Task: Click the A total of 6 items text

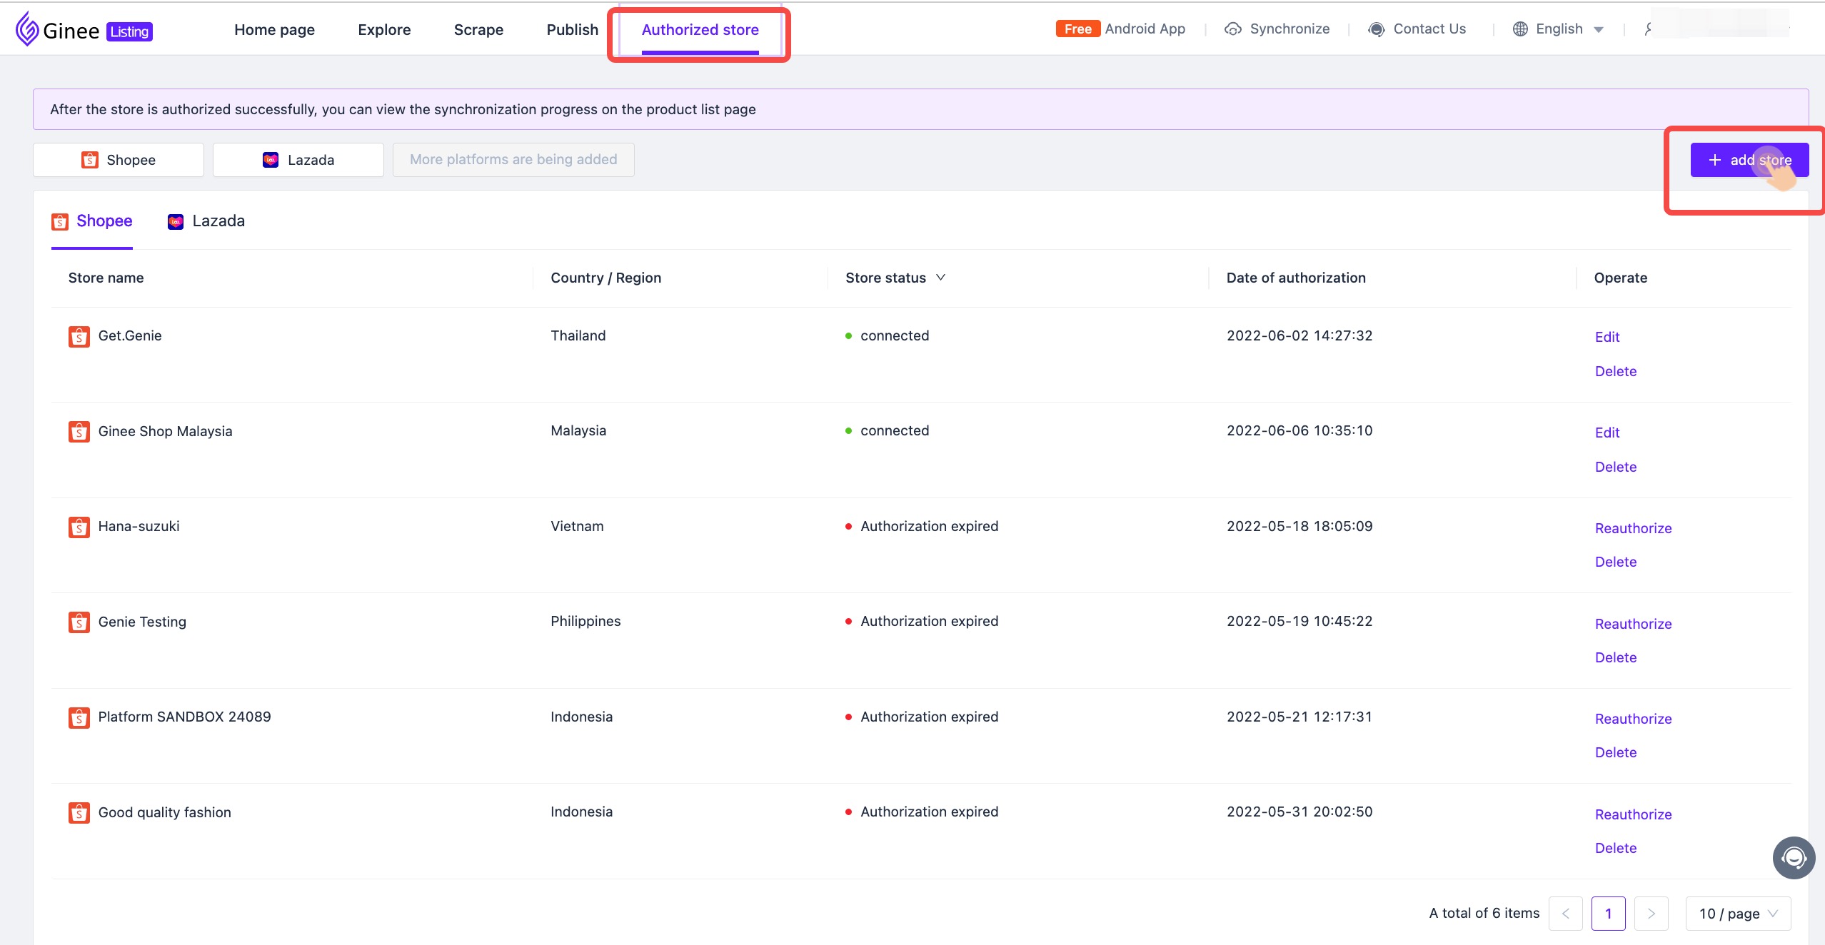Action: 1484,913
